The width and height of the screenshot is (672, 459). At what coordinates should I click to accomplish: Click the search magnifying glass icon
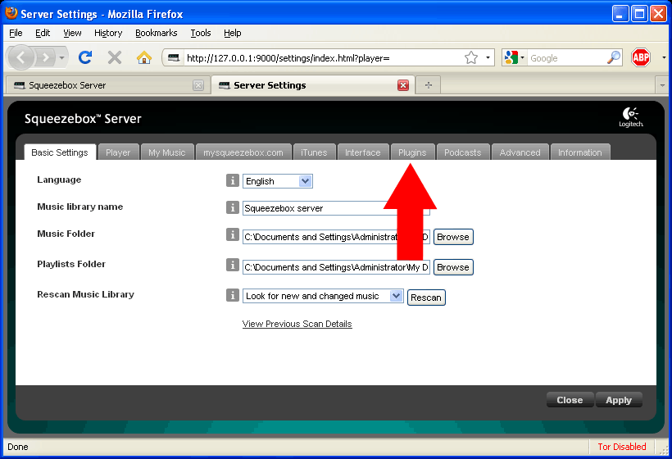(x=614, y=57)
